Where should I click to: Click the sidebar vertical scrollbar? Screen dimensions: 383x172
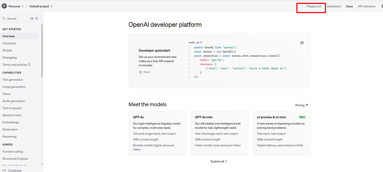tap(42, 51)
